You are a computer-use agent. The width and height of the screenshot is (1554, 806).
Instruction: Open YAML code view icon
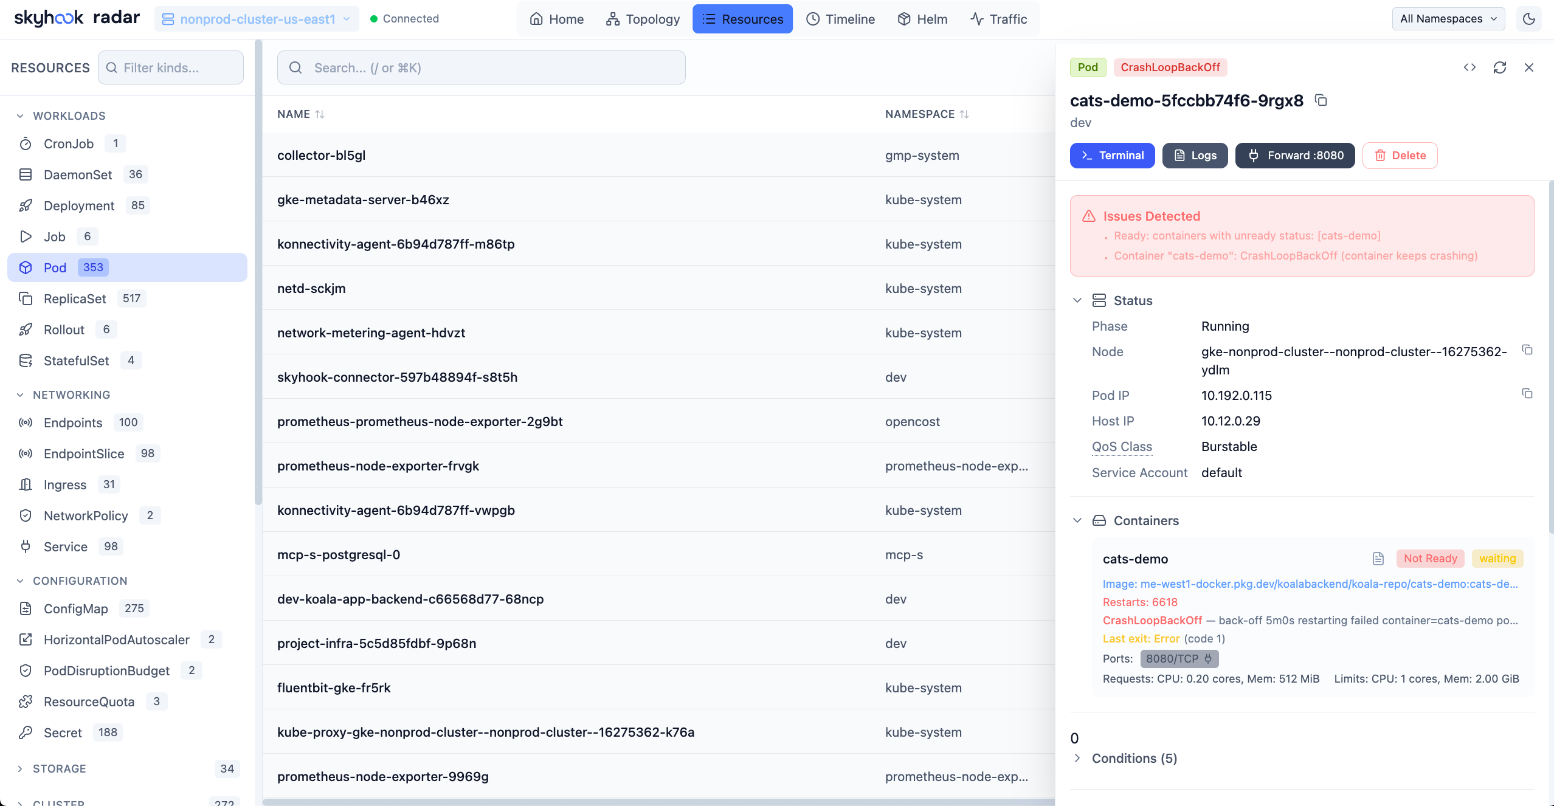coord(1469,67)
